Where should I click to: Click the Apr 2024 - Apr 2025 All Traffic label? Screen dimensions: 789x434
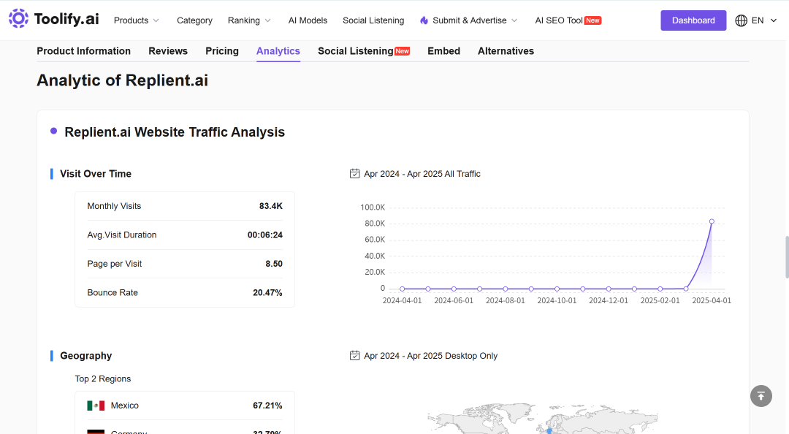(x=422, y=174)
